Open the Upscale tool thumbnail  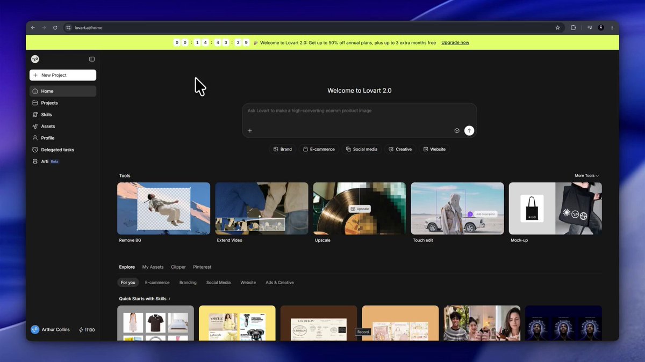360,209
